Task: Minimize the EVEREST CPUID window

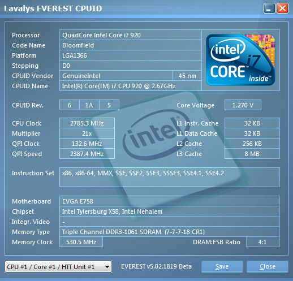Action: (x=269, y=8)
